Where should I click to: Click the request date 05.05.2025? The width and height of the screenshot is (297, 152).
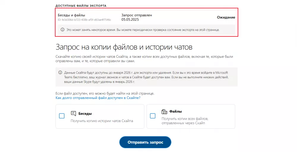(x=130, y=20)
